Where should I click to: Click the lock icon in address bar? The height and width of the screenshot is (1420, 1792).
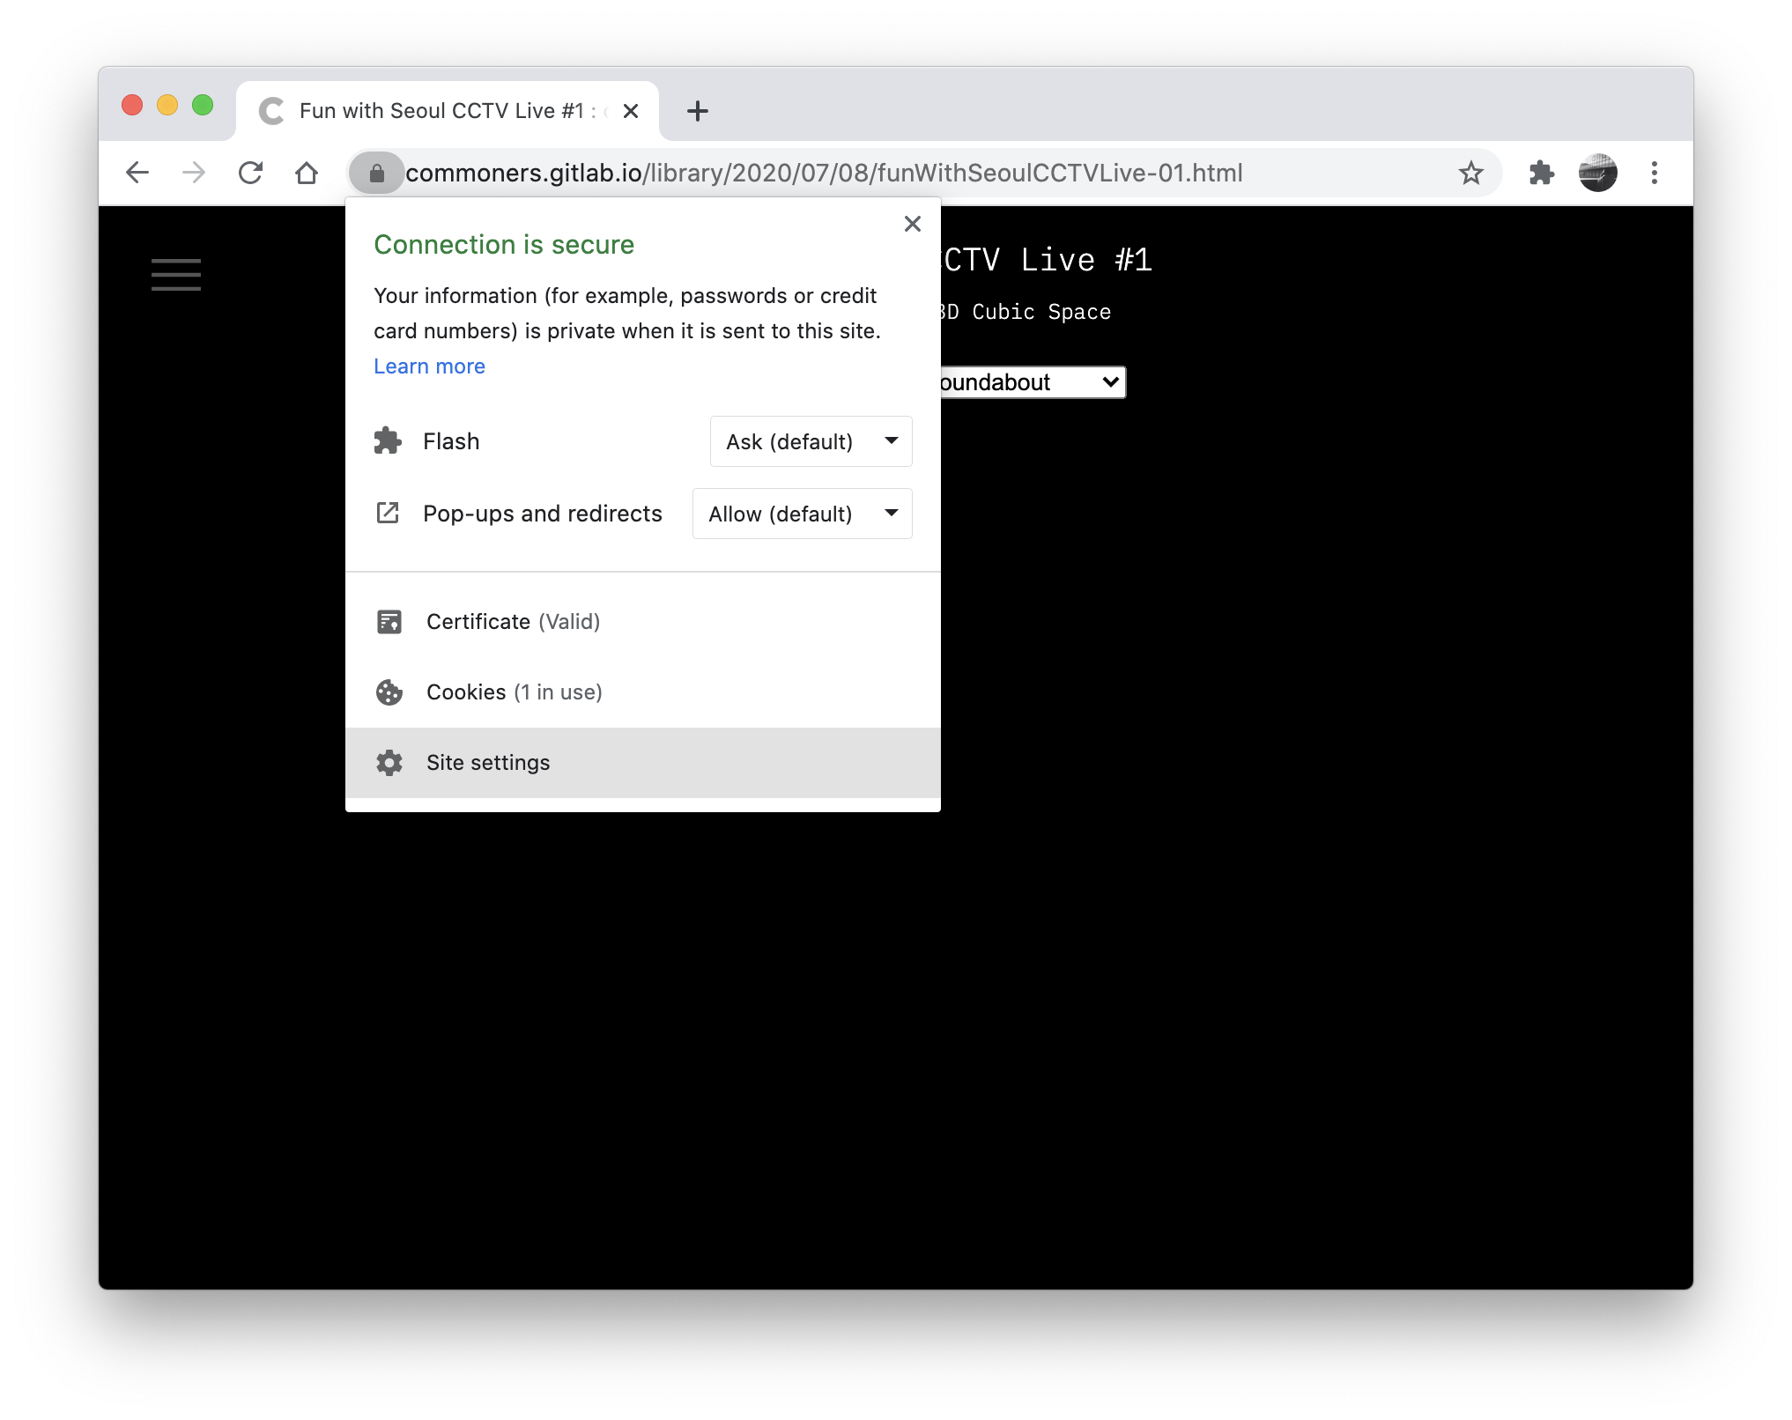(377, 173)
